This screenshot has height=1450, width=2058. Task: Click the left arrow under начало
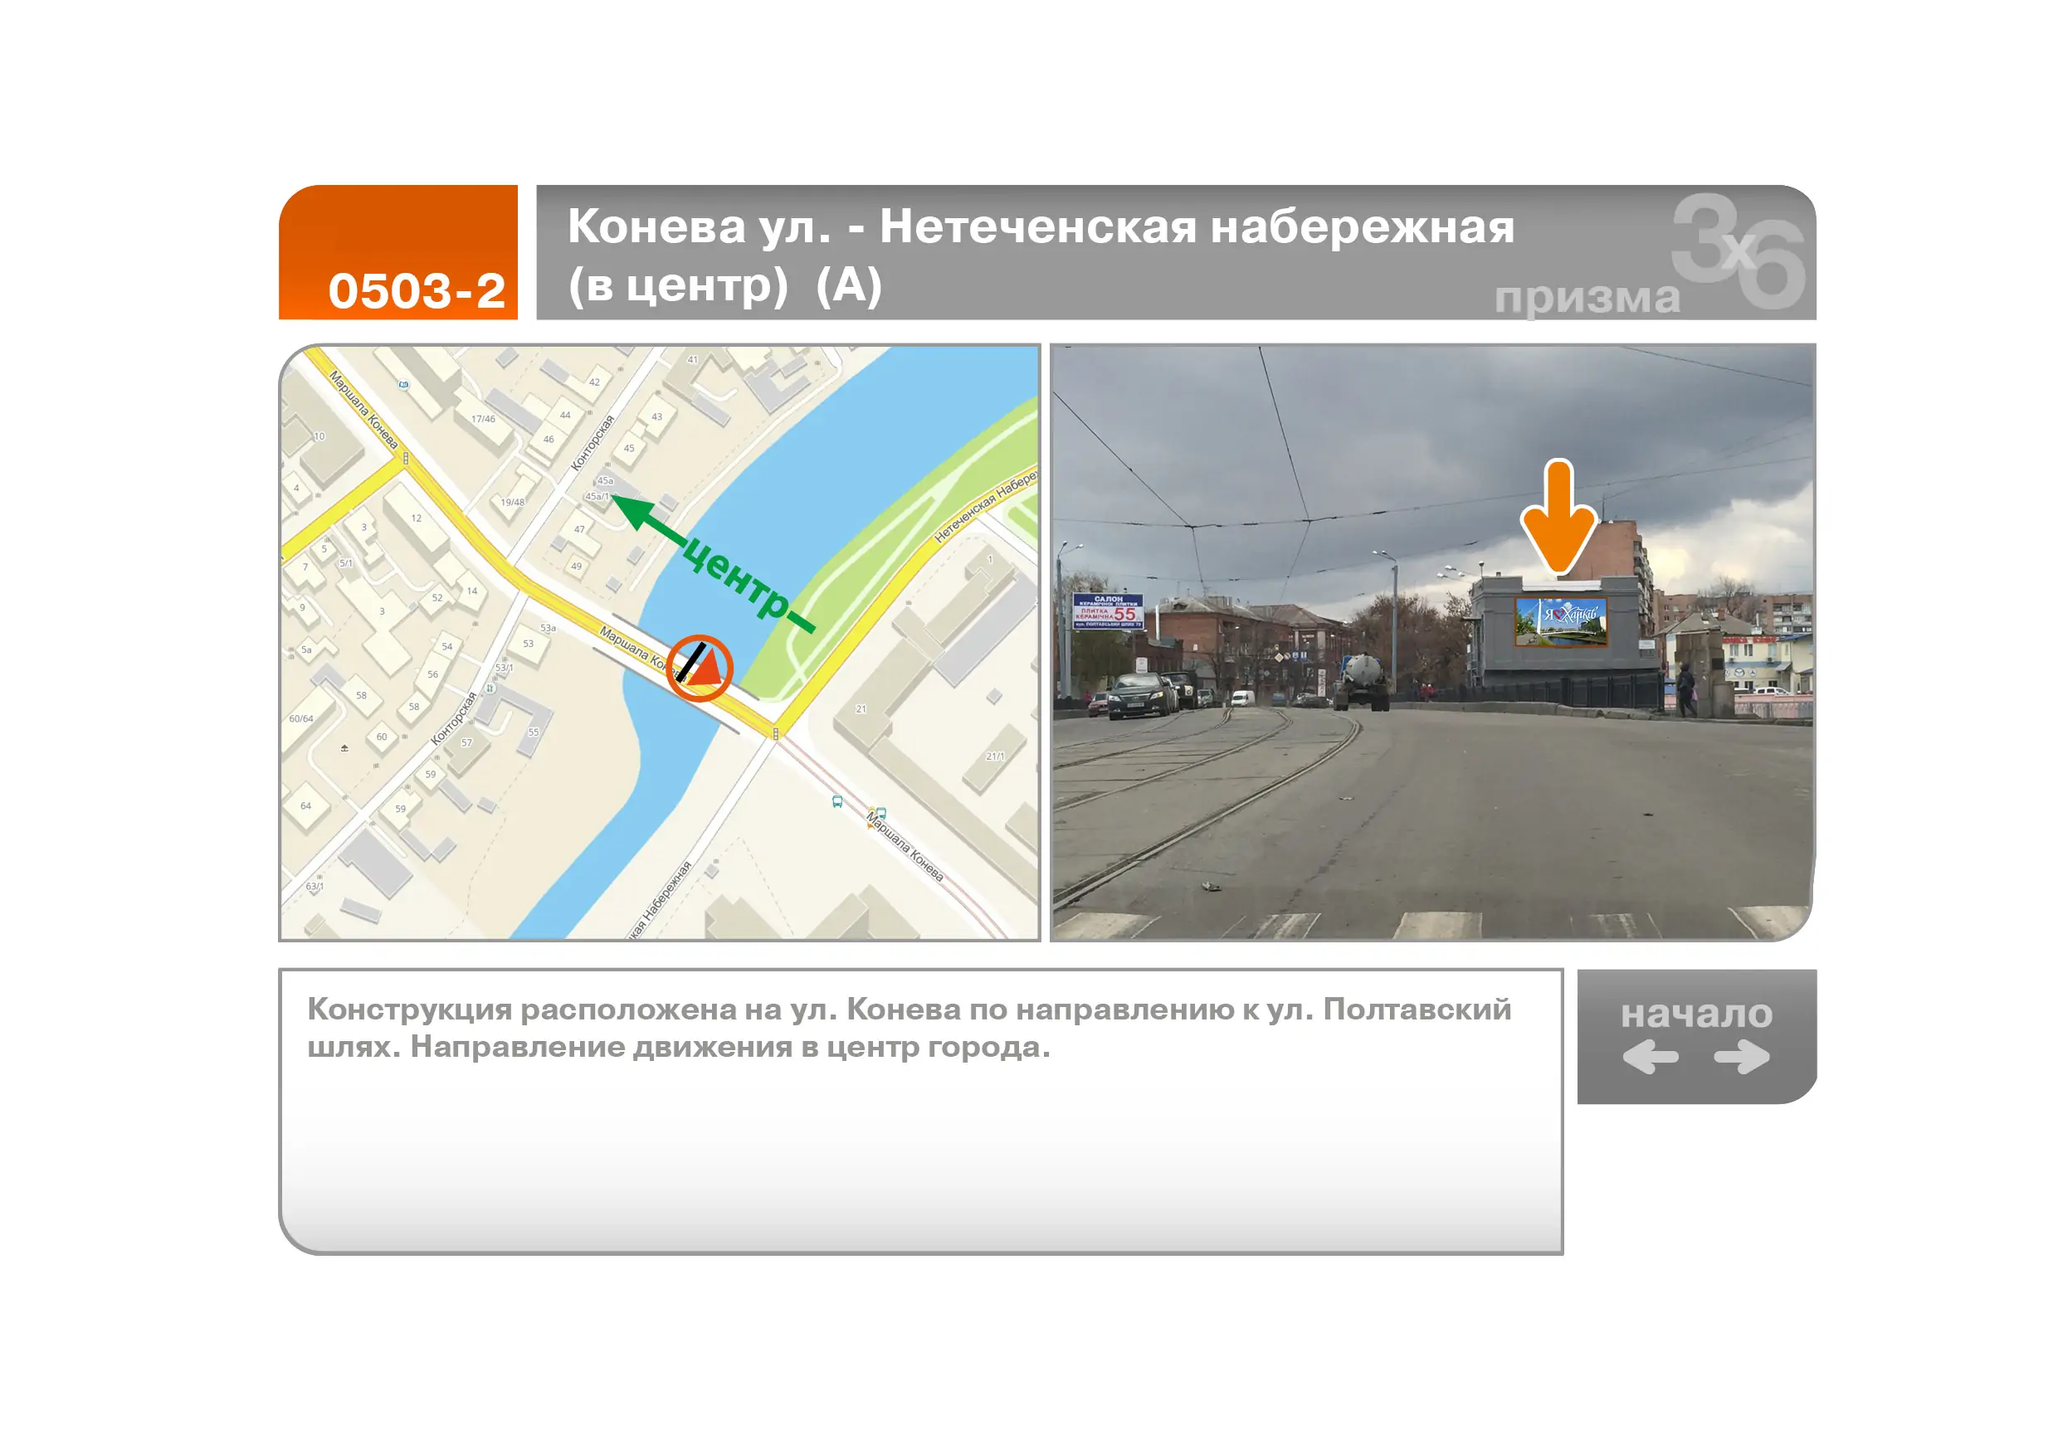tap(1651, 1057)
